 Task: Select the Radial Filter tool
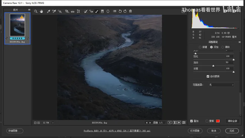pyautogui.click(x=108, y=11)
